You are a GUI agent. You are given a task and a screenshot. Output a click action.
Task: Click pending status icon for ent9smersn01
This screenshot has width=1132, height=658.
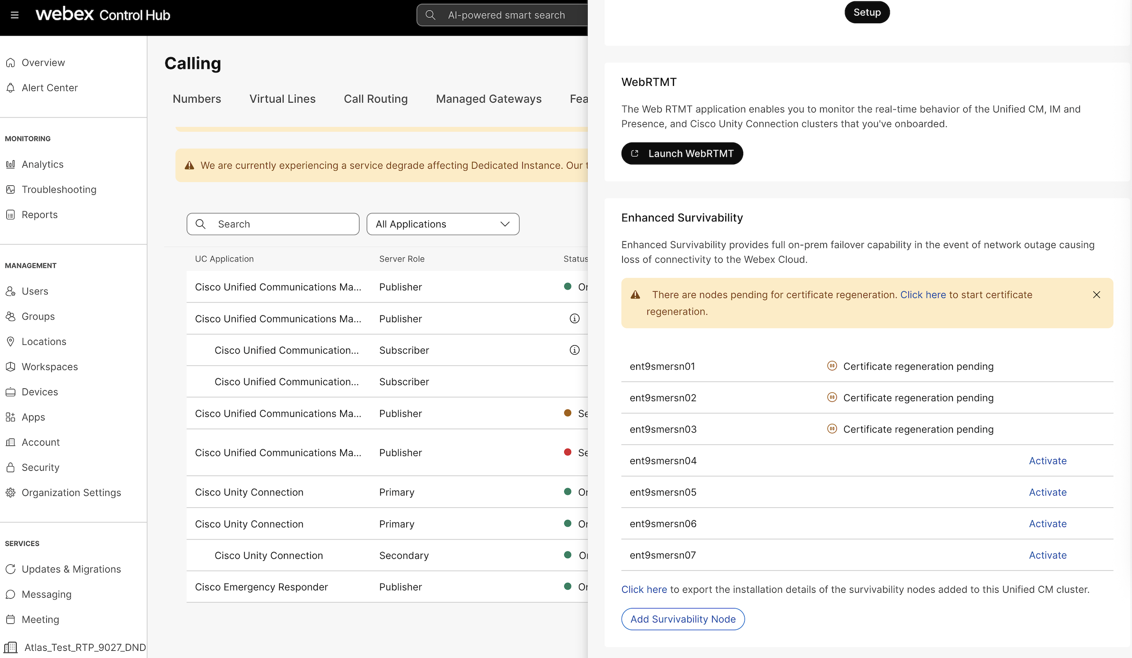[x=832, y=366]
